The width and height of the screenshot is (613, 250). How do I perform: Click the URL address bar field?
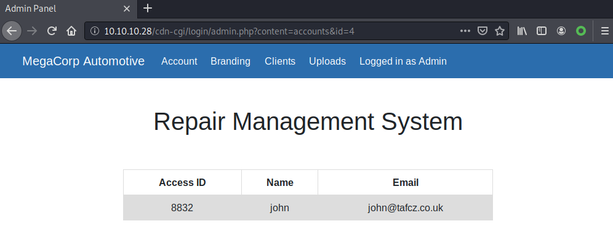tap(277, 31)
